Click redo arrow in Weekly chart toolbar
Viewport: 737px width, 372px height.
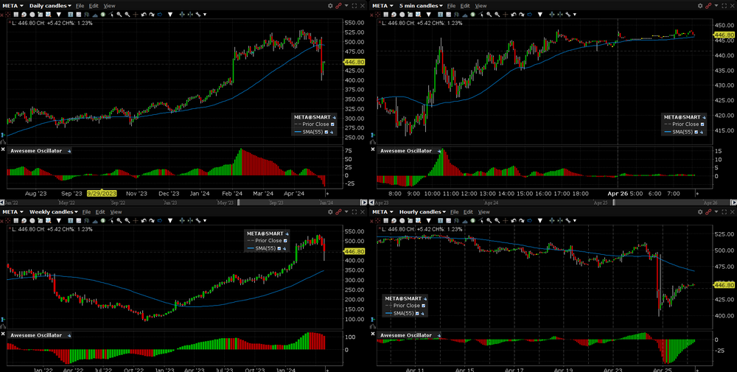(x=152, y=220)
